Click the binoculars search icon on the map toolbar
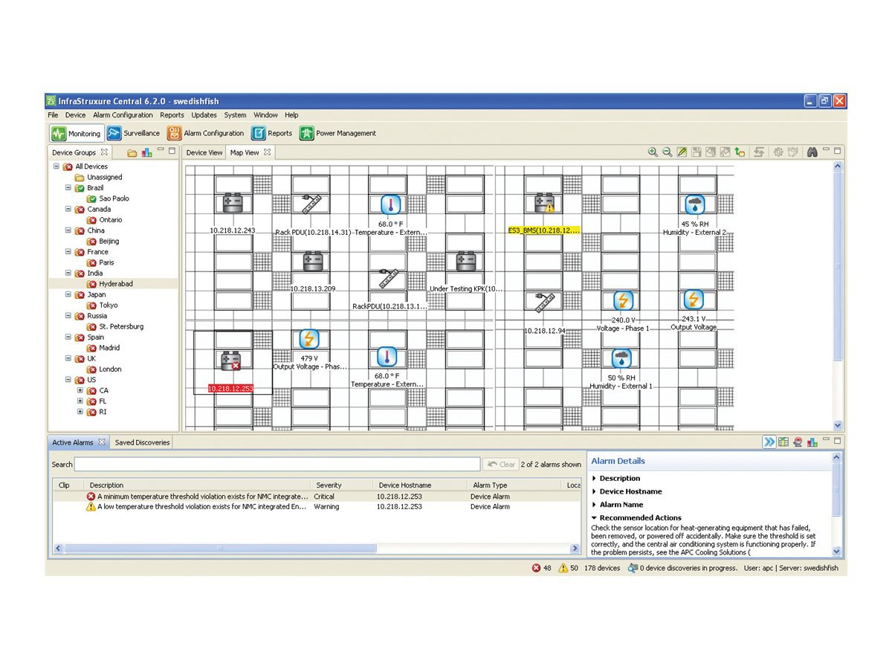Viewport: 892px width, 669px height. coord(812,152)
